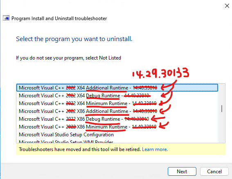The height and width of the screenshot is (179, 232).
Task: Close the troubleshooter window
Action: point(227,6)
